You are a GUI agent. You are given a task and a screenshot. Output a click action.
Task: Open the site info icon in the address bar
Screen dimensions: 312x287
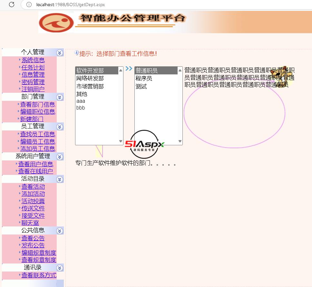(x=29, y=5)
